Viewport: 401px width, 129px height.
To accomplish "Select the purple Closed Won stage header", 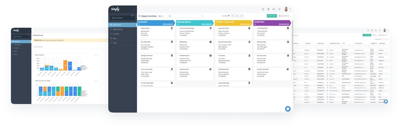I will (272, 23).
